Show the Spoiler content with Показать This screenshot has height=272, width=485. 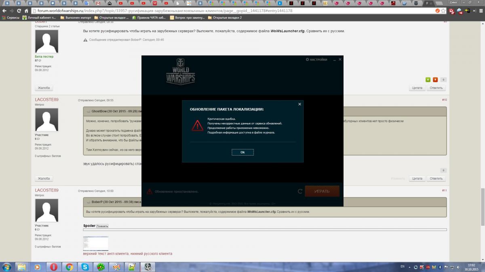pyautogui.click(x=102, y=226)
